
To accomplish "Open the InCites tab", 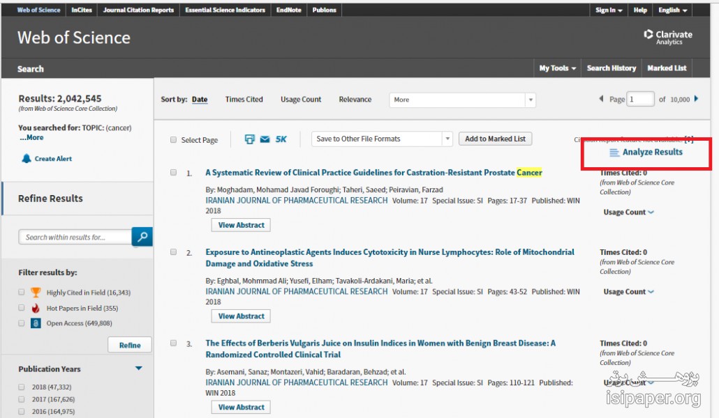I will (82, 10).
